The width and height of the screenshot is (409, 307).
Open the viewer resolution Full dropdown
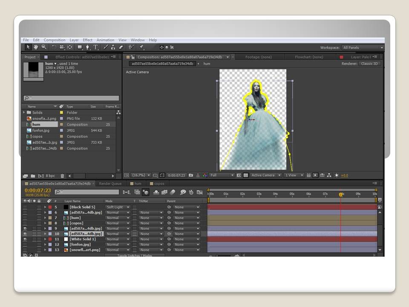[x=222, y=175]
